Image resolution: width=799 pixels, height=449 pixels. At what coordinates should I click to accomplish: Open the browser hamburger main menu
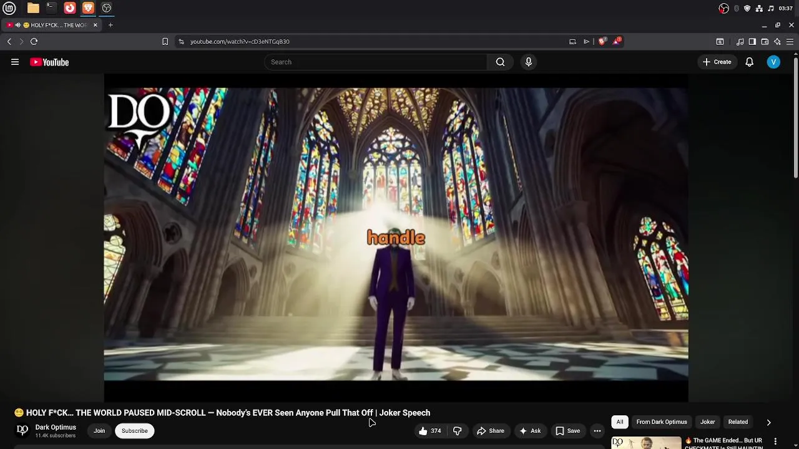point(790,41)
